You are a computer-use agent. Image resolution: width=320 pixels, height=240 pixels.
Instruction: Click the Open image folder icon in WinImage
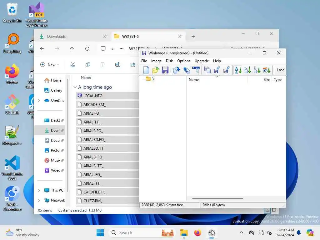click(155, 70)
